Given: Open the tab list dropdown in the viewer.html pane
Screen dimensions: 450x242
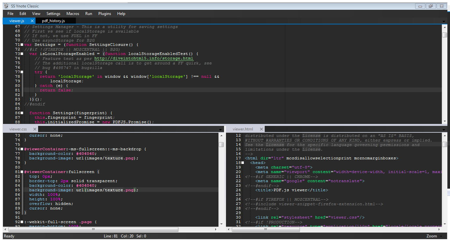Looking at the screenshot, I should click(x=443, y=129).
